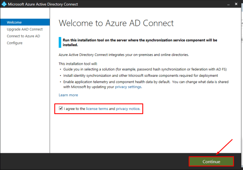Click the bold installation tool notice text
This screenshot has height=170, width=243.
(x=140, y=42)
